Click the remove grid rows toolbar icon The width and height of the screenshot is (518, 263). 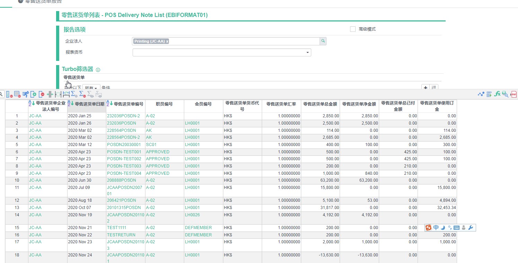[17, 94]
